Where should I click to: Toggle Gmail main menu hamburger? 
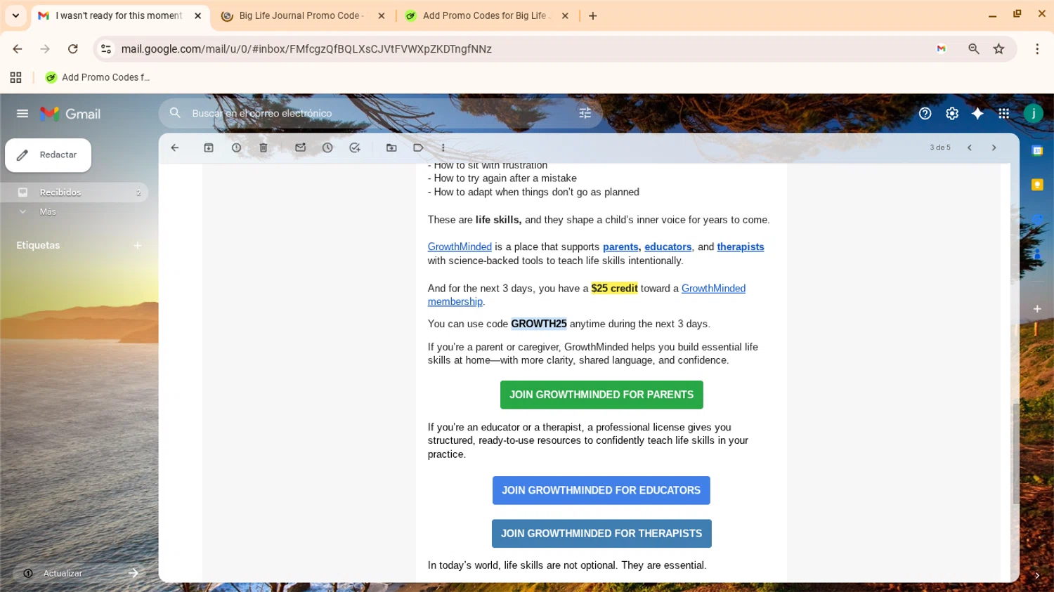pyautogui.click(x=22, y=113)
